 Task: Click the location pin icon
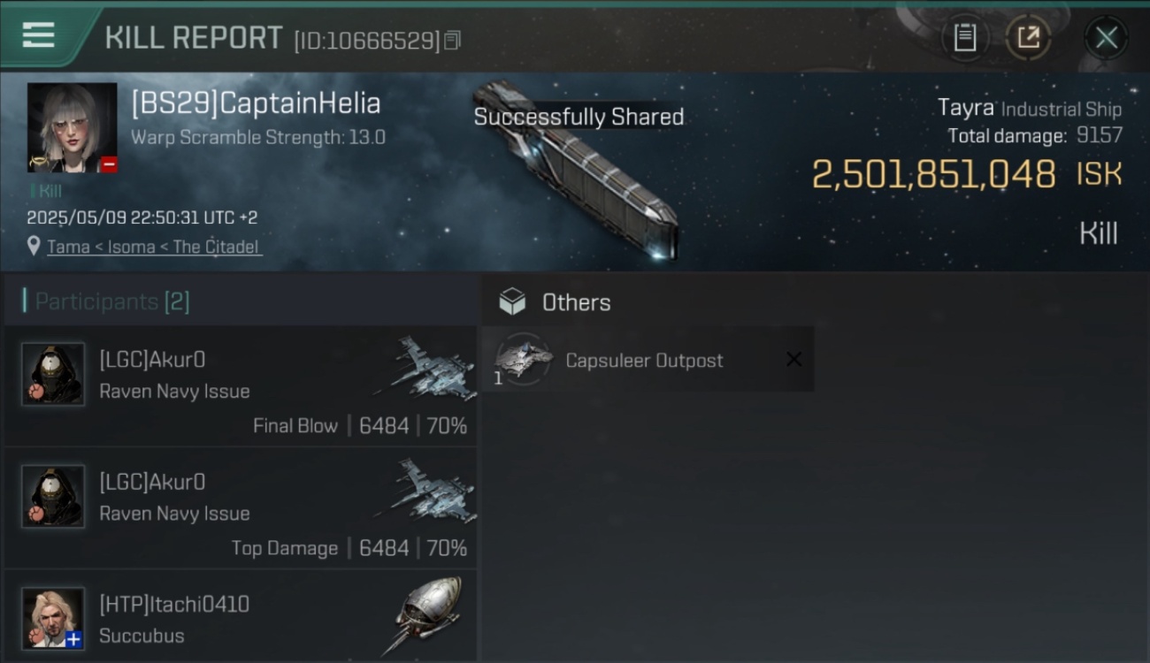point(34,246)
